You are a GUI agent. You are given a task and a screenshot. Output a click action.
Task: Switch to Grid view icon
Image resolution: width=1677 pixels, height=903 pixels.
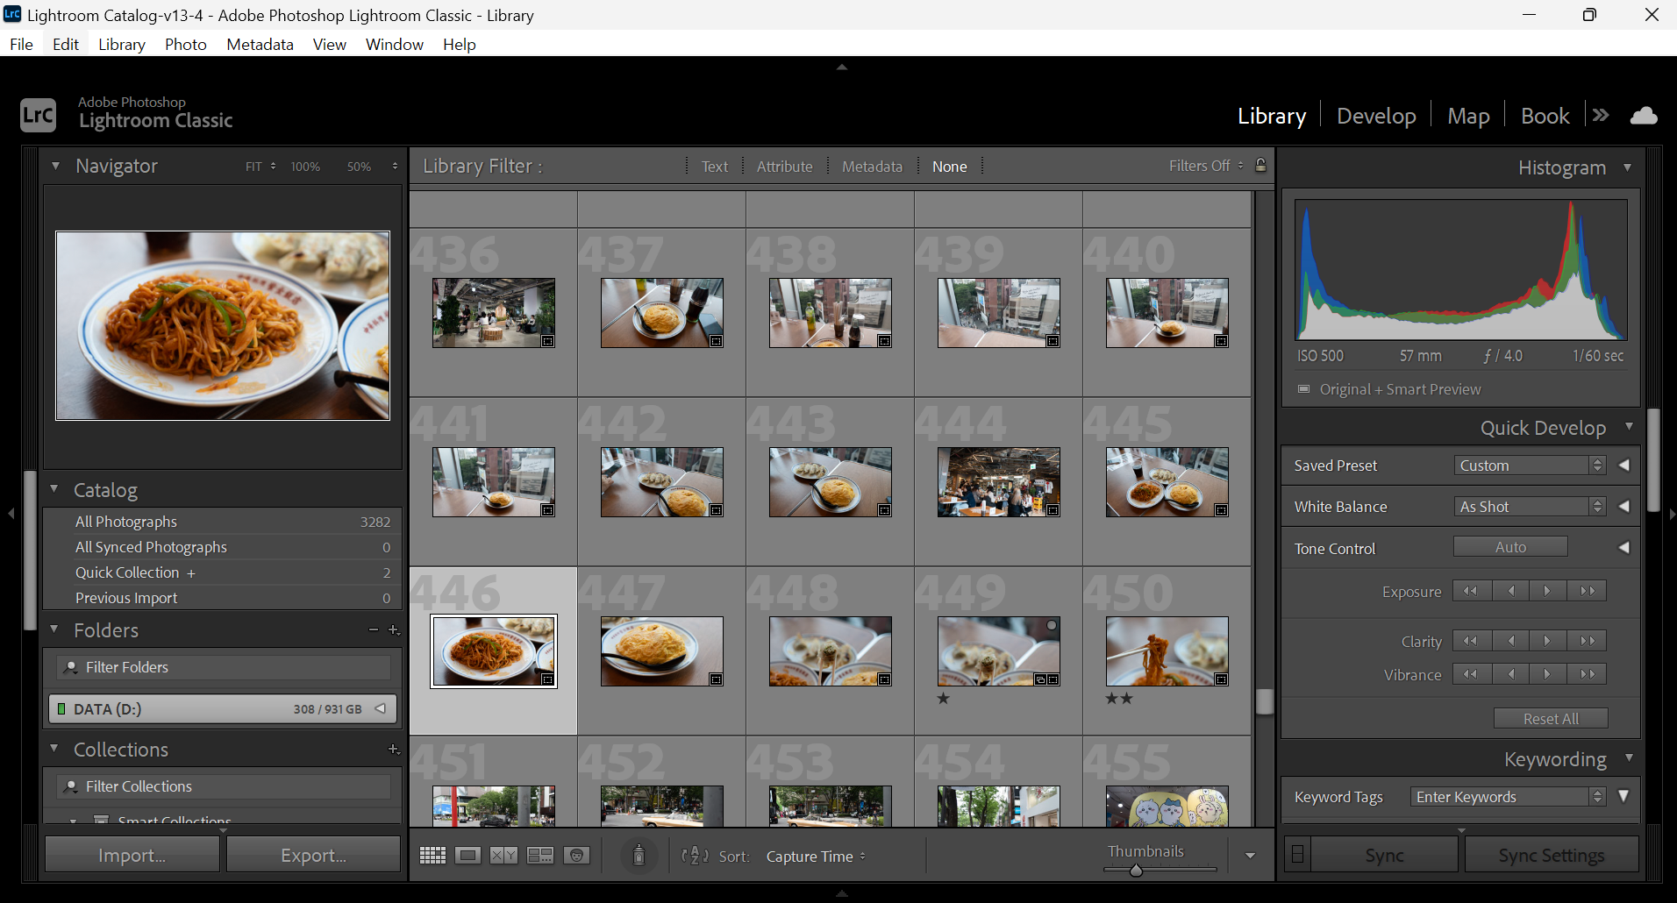432,856
